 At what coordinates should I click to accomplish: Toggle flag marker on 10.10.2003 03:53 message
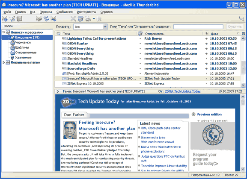(x=206, y=38)
